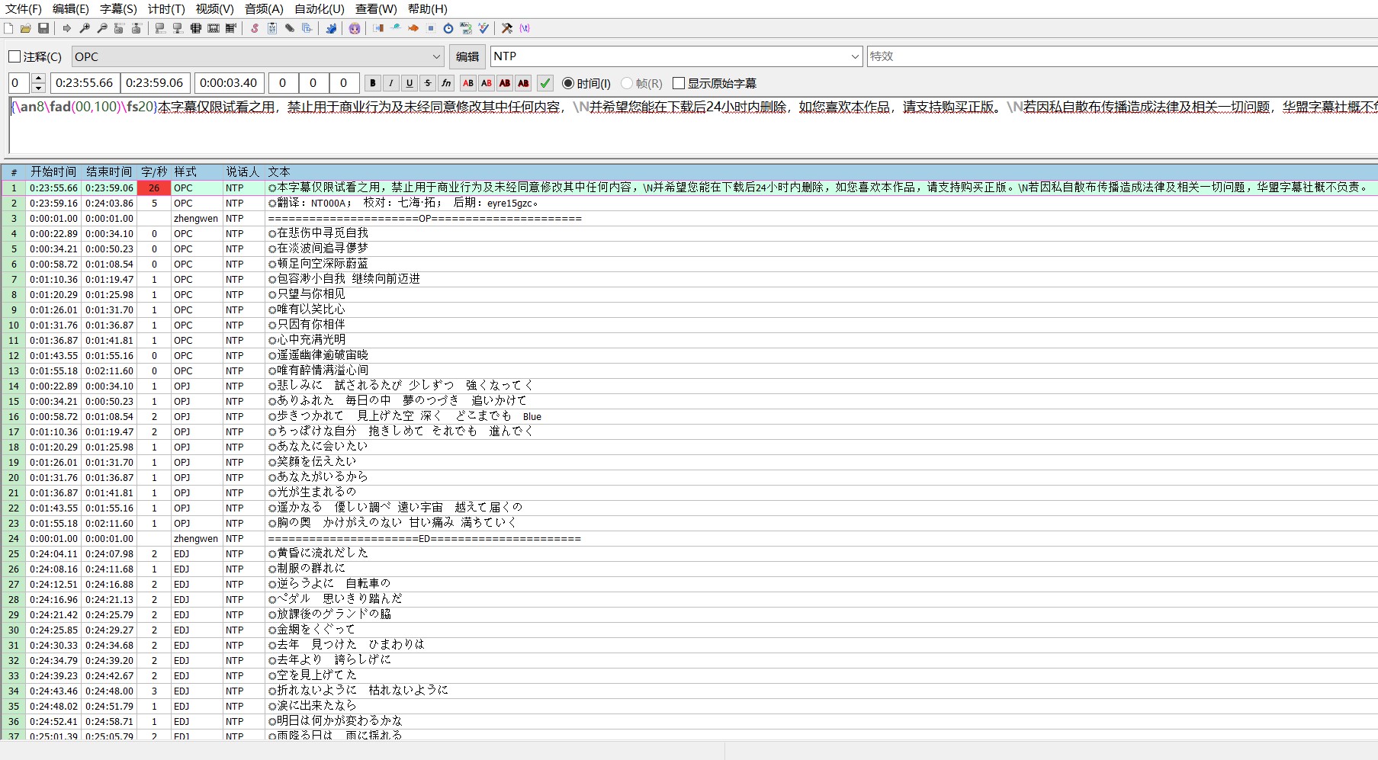The height and width of the screenshot is (760, 1378).
Task: Expand the NTP actor dropdown
Action: click(x=855, y=56)
